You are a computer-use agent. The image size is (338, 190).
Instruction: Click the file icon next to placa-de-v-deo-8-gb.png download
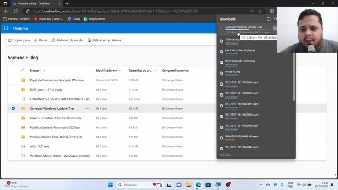point(222,52)
